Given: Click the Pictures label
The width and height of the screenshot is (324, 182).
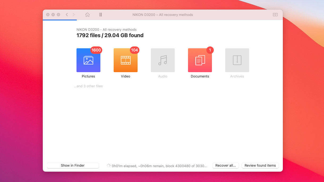Looking at the screenshot, I should click(x=88, y=76).
